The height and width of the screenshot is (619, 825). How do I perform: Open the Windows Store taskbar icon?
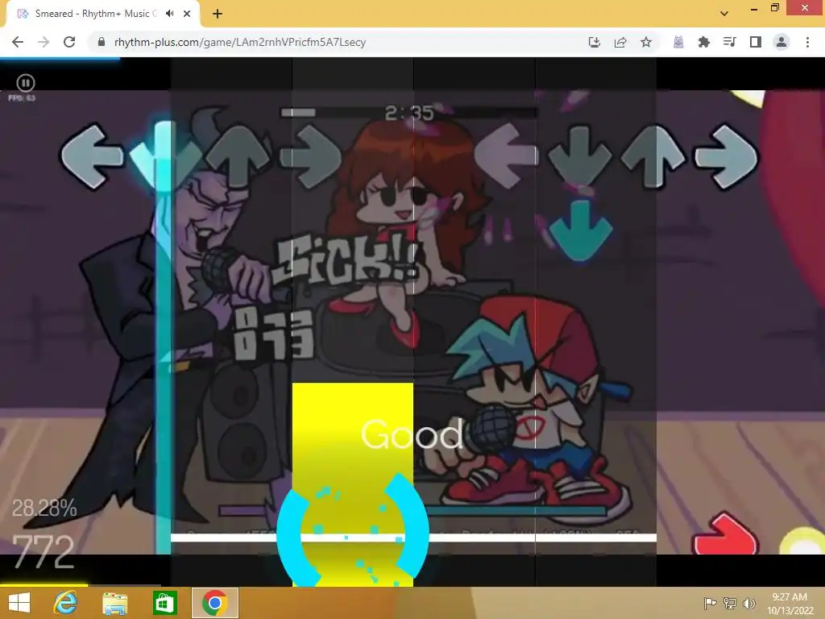[x=164, y=603]
